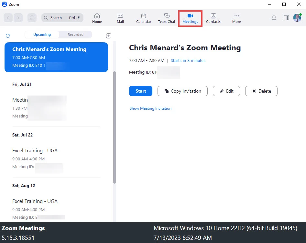The image size is (306, 243).
Task: Open the Home tab
Action: [x=97, y=18]
